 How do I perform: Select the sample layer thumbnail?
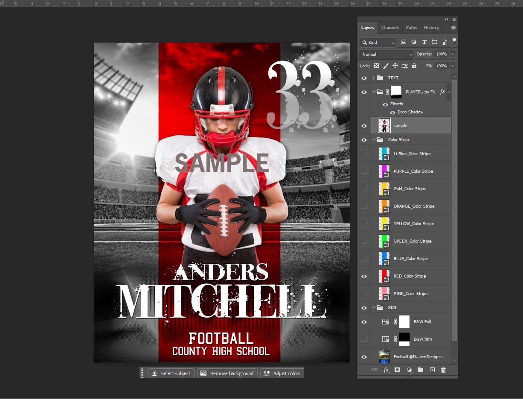[x=384, y=126]
